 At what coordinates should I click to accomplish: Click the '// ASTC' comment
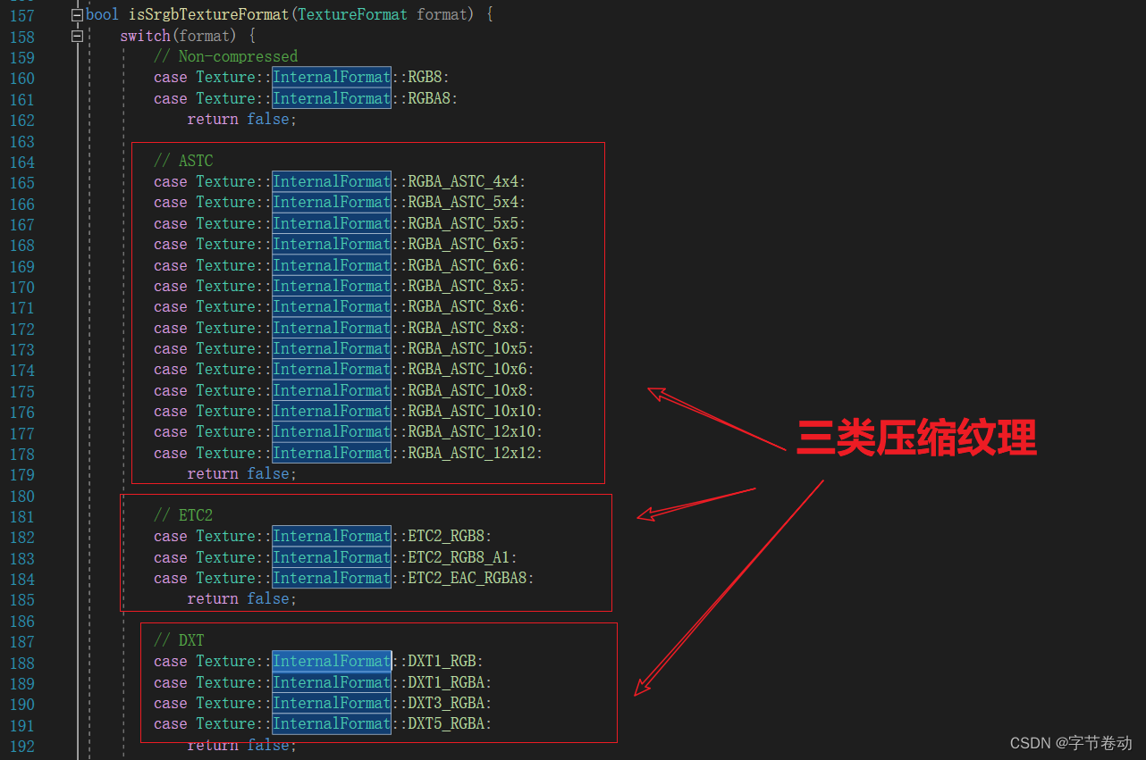(x=183, y=161)
